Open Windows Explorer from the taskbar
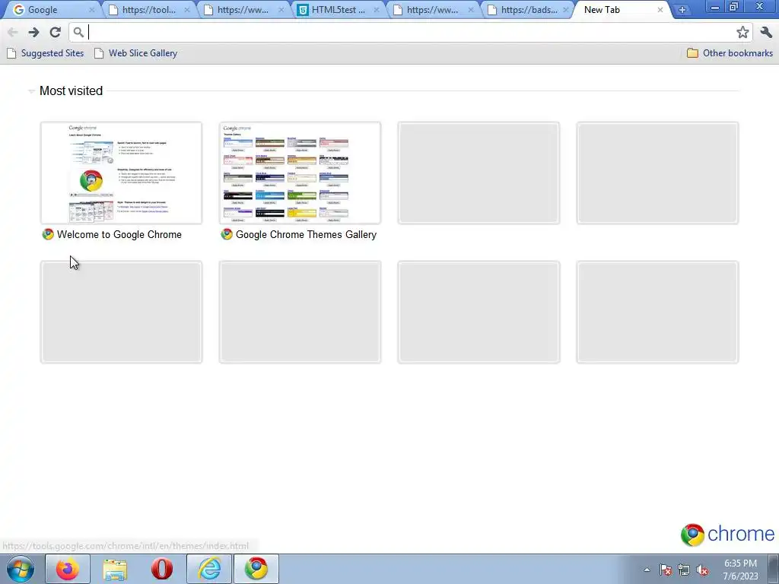This screenshot has width=779, height=584. point(115,569)
